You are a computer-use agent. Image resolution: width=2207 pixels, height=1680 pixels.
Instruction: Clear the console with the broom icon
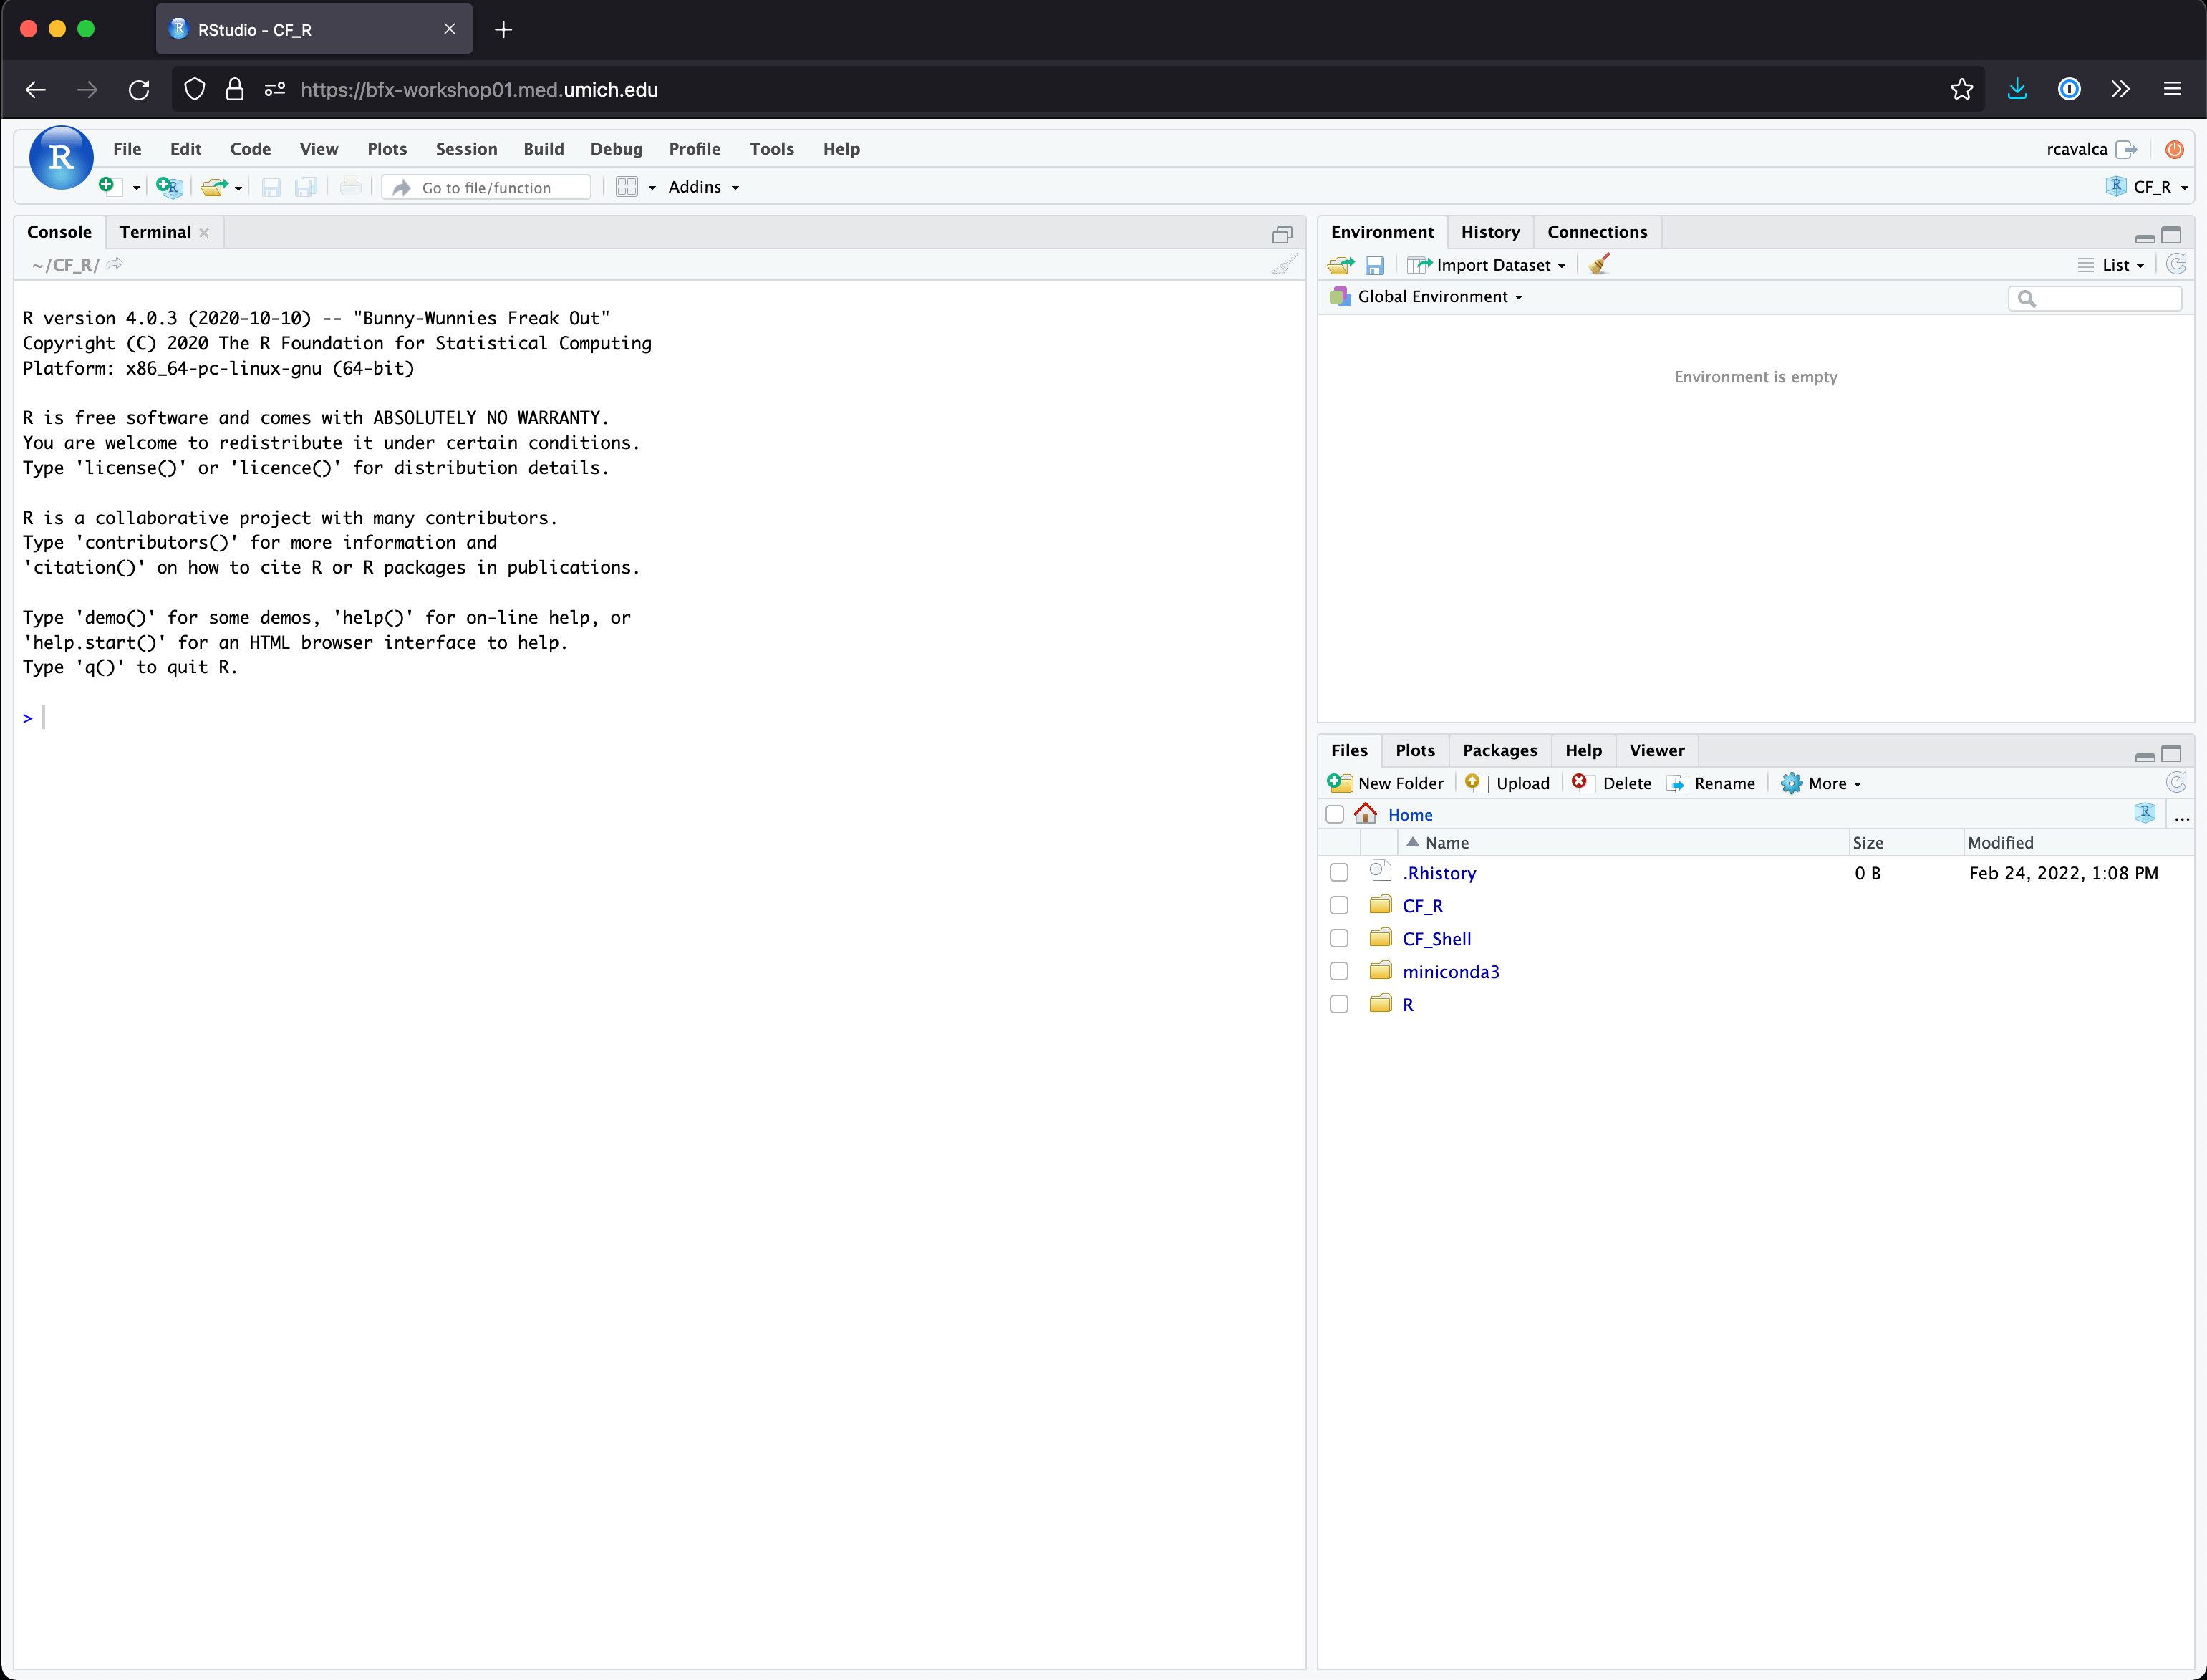tap(1283, 264)
